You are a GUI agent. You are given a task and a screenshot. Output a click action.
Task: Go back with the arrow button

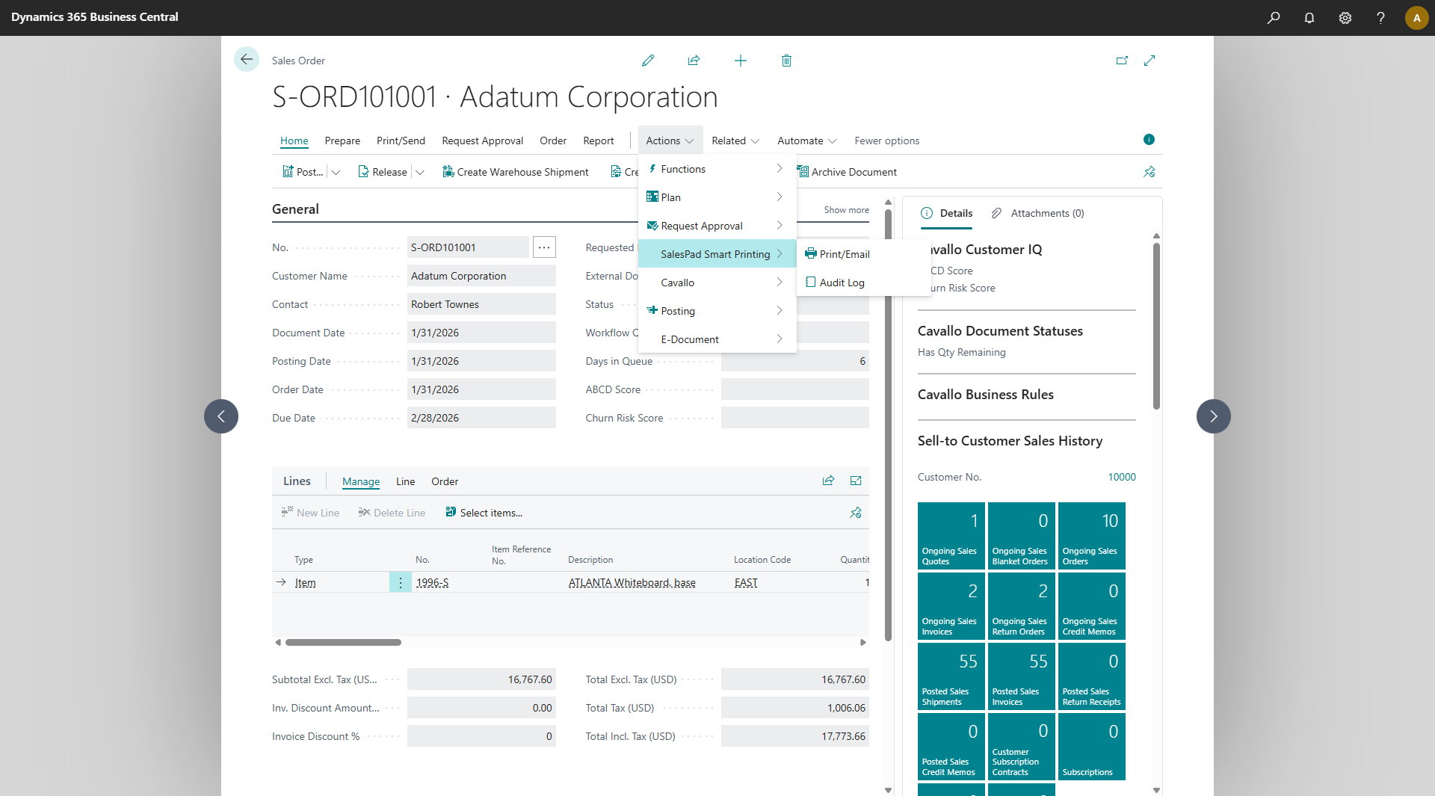tap(247, 59)
